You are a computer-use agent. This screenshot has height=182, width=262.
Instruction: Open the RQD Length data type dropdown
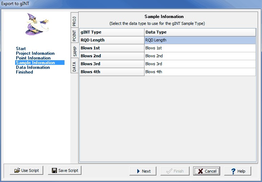[200, 40]
